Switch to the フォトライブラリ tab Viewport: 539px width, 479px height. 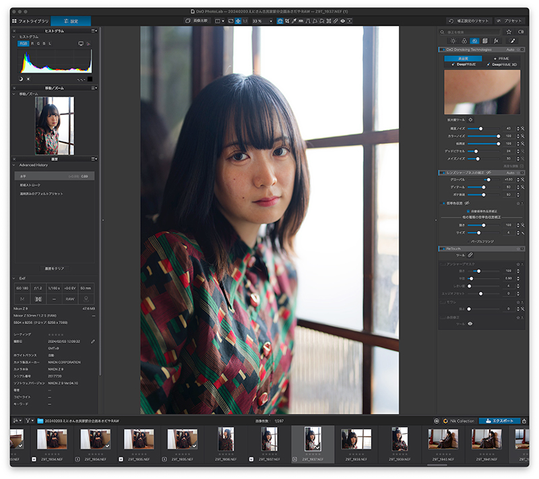[30, 21]
